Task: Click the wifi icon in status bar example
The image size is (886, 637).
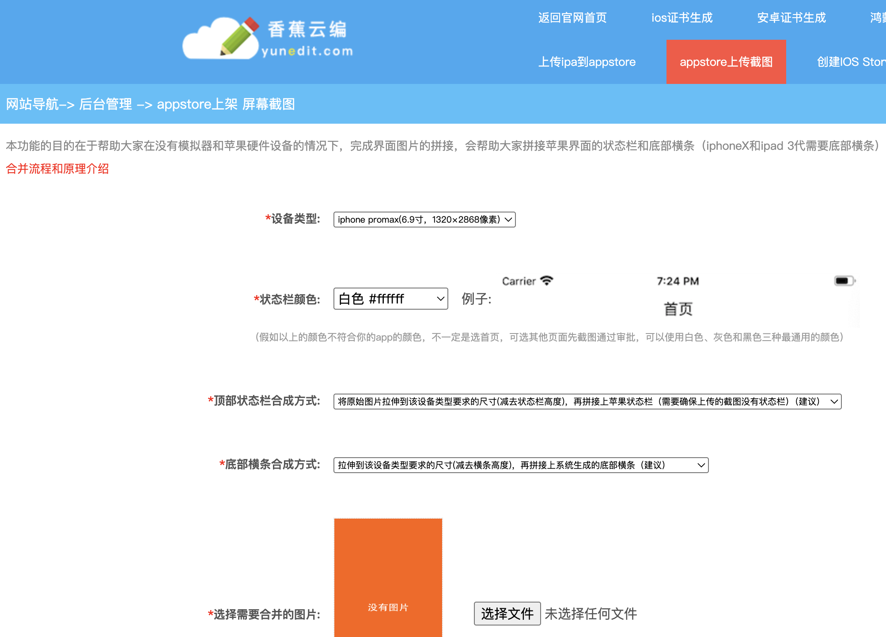Action: point(547,281)
